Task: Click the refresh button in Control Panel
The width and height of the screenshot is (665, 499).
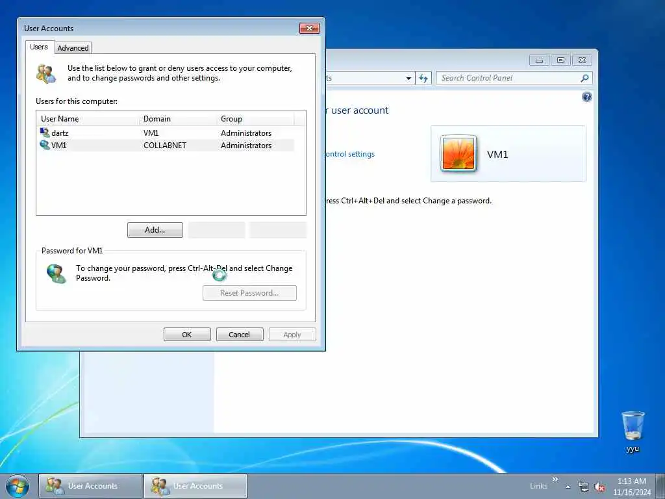Action: tap(423, 78)
